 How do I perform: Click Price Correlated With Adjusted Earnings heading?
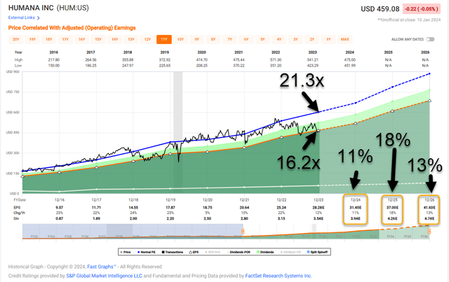72,28
